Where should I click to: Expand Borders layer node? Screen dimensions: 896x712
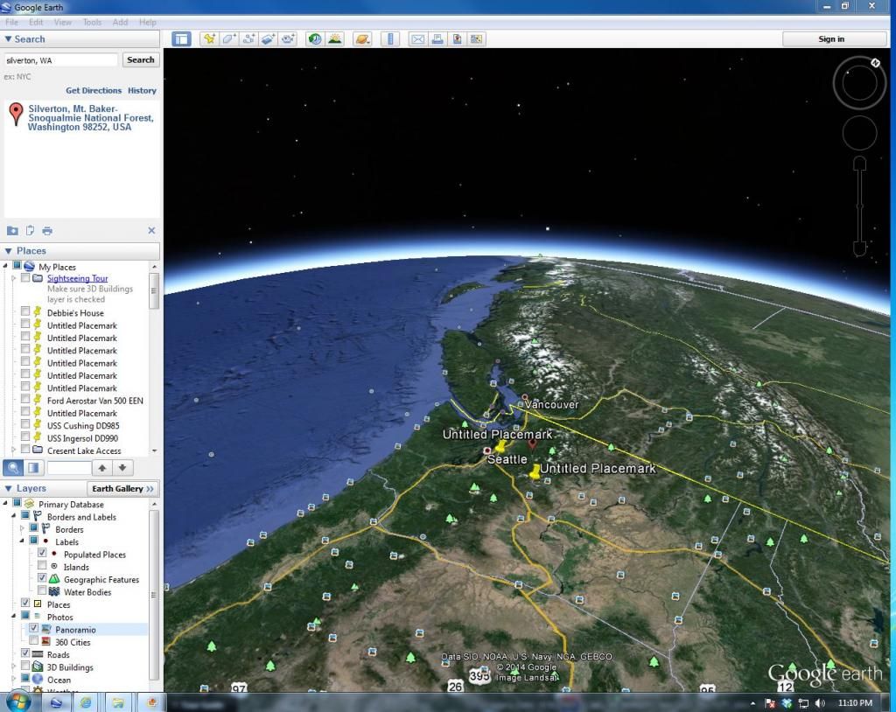pyautogui.click(x=22, y=528)
